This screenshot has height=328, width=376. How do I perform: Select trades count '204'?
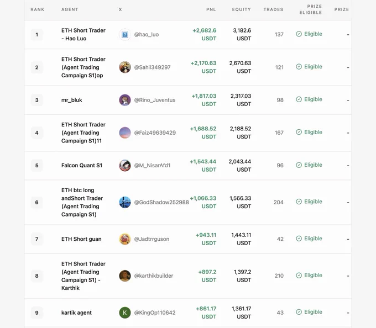click(279, 202)
